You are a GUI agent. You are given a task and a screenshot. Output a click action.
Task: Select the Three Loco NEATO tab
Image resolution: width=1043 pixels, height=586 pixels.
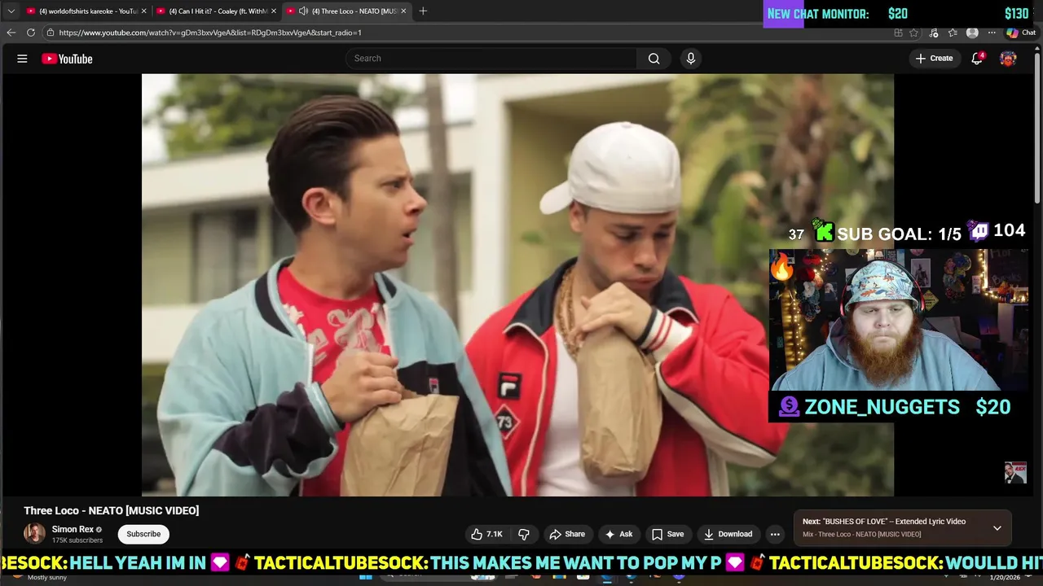[x=346, y=11]
